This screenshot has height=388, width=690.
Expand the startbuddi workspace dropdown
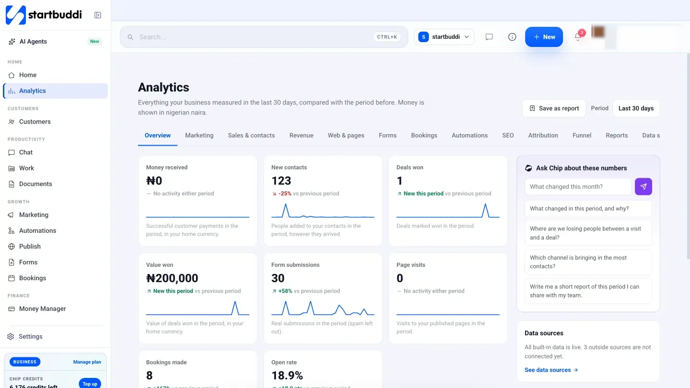444,37
